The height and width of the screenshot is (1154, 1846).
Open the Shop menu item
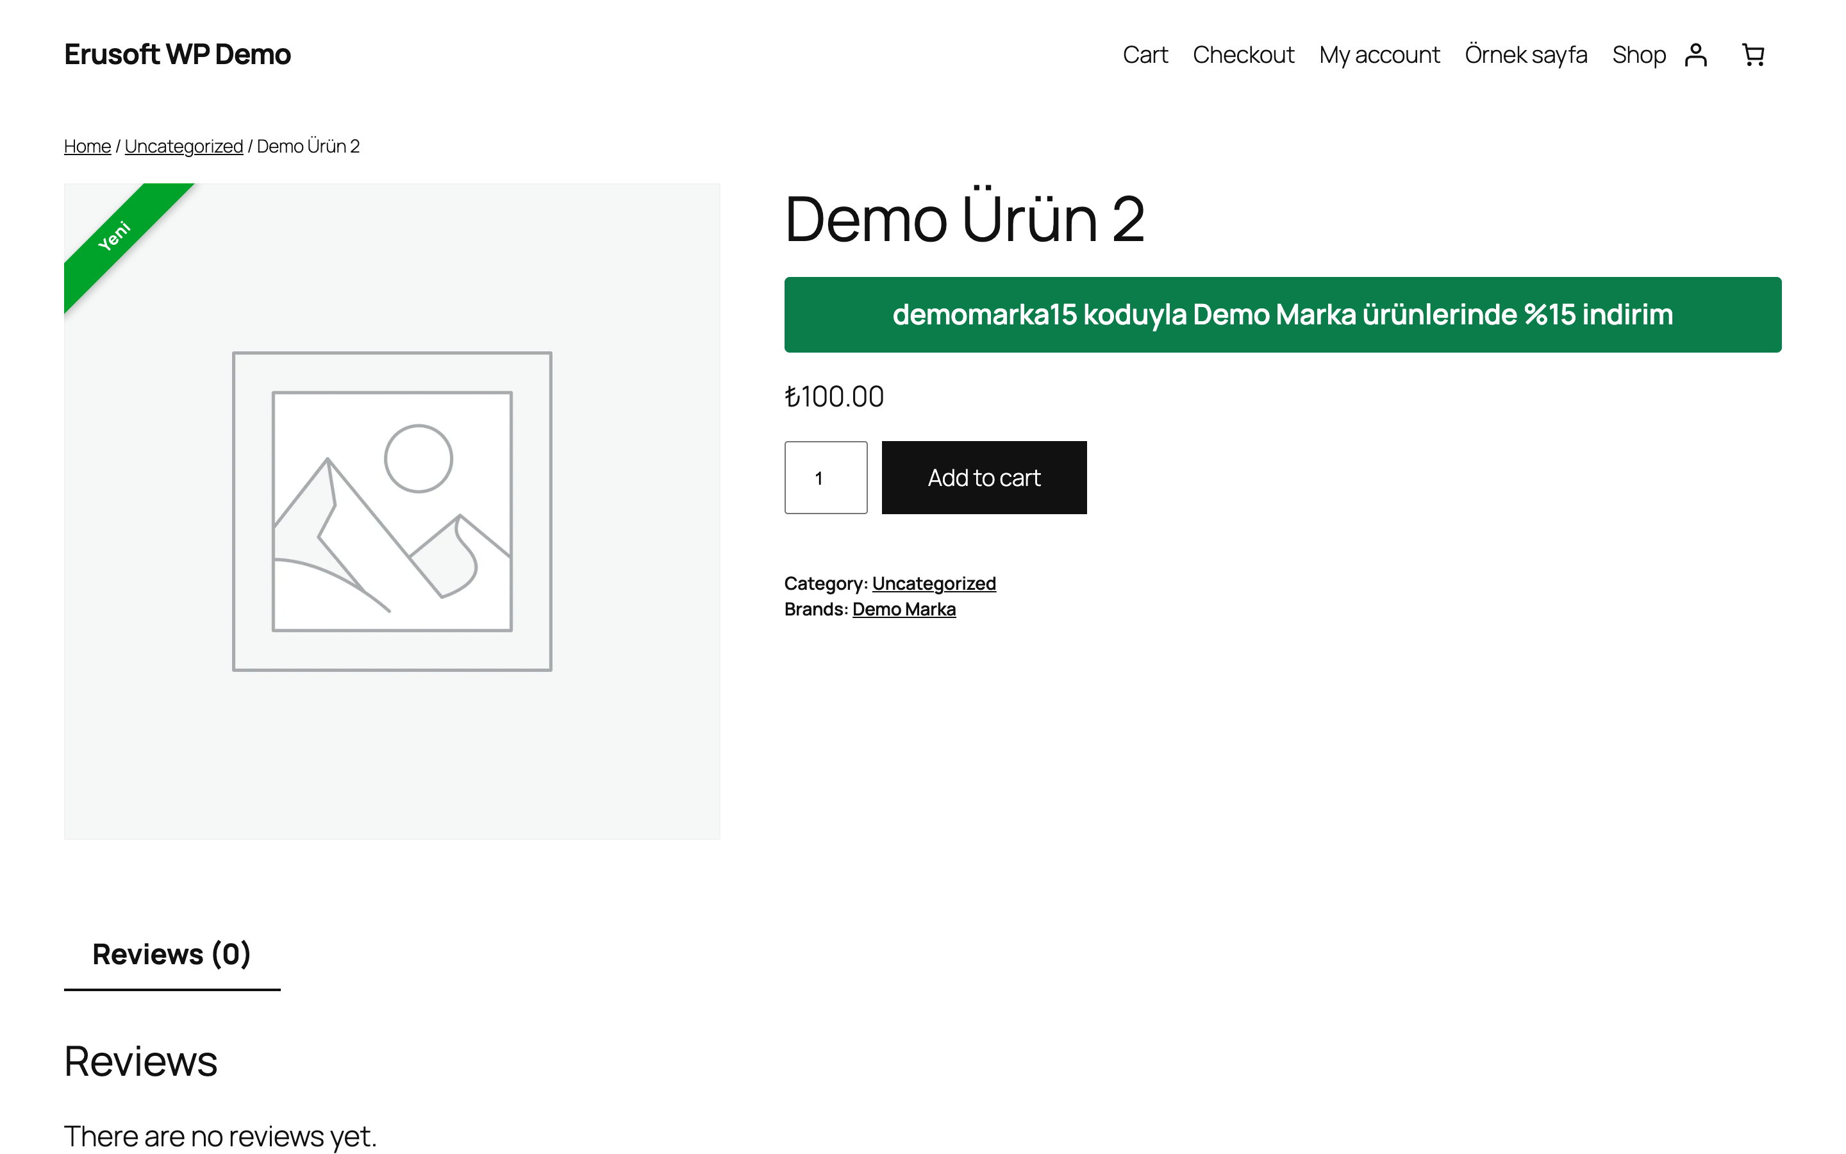pyautogui.click(x=1638, y=55)
